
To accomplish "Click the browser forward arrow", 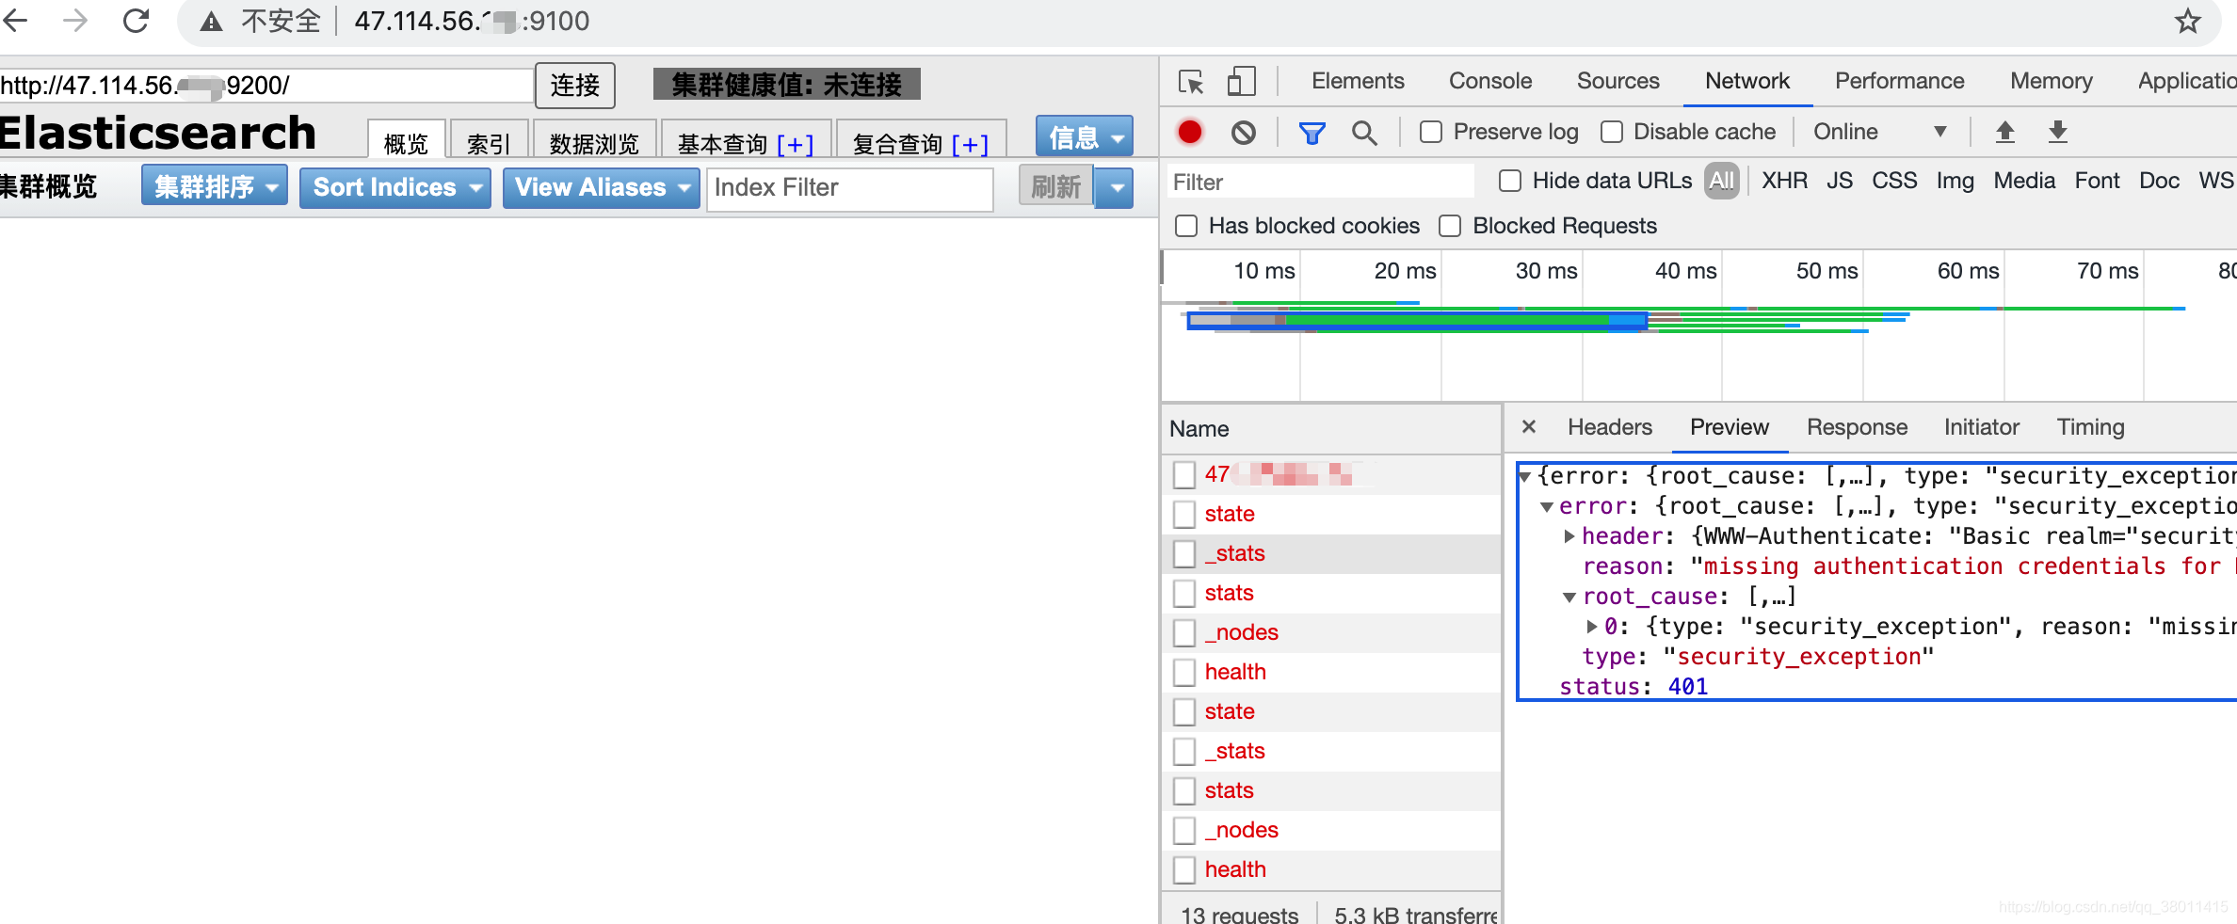I will pos(75,20).
